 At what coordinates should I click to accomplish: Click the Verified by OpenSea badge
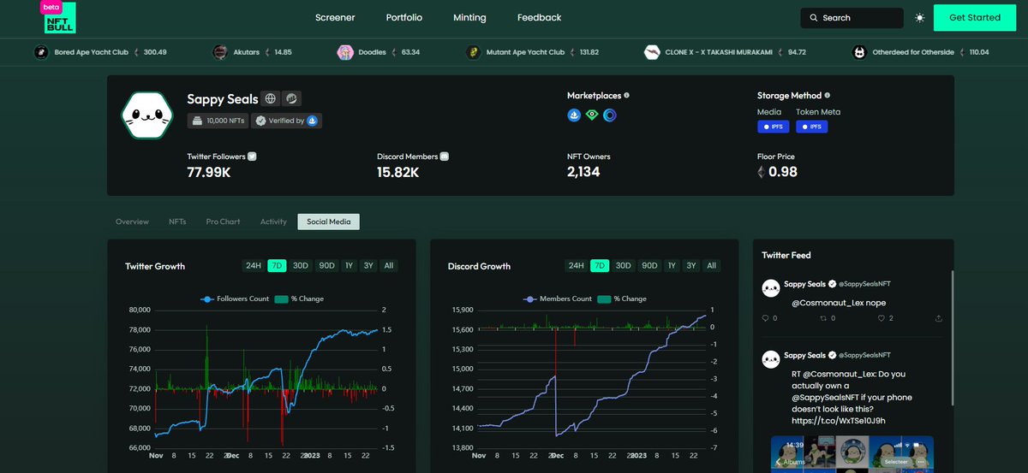coord(287,121)
